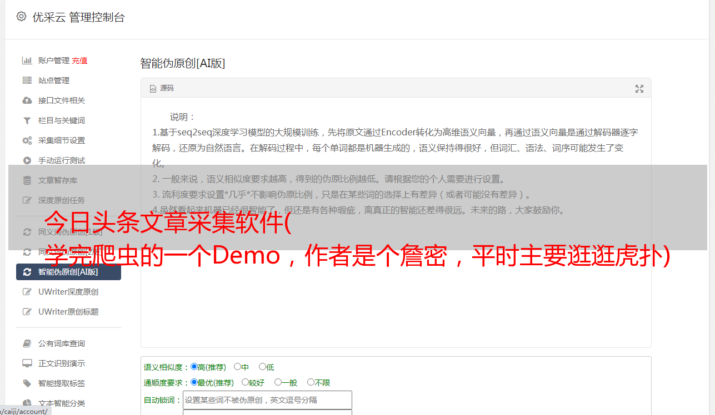Click the 优采云 管理控制台 title link

tap(78, 17)
